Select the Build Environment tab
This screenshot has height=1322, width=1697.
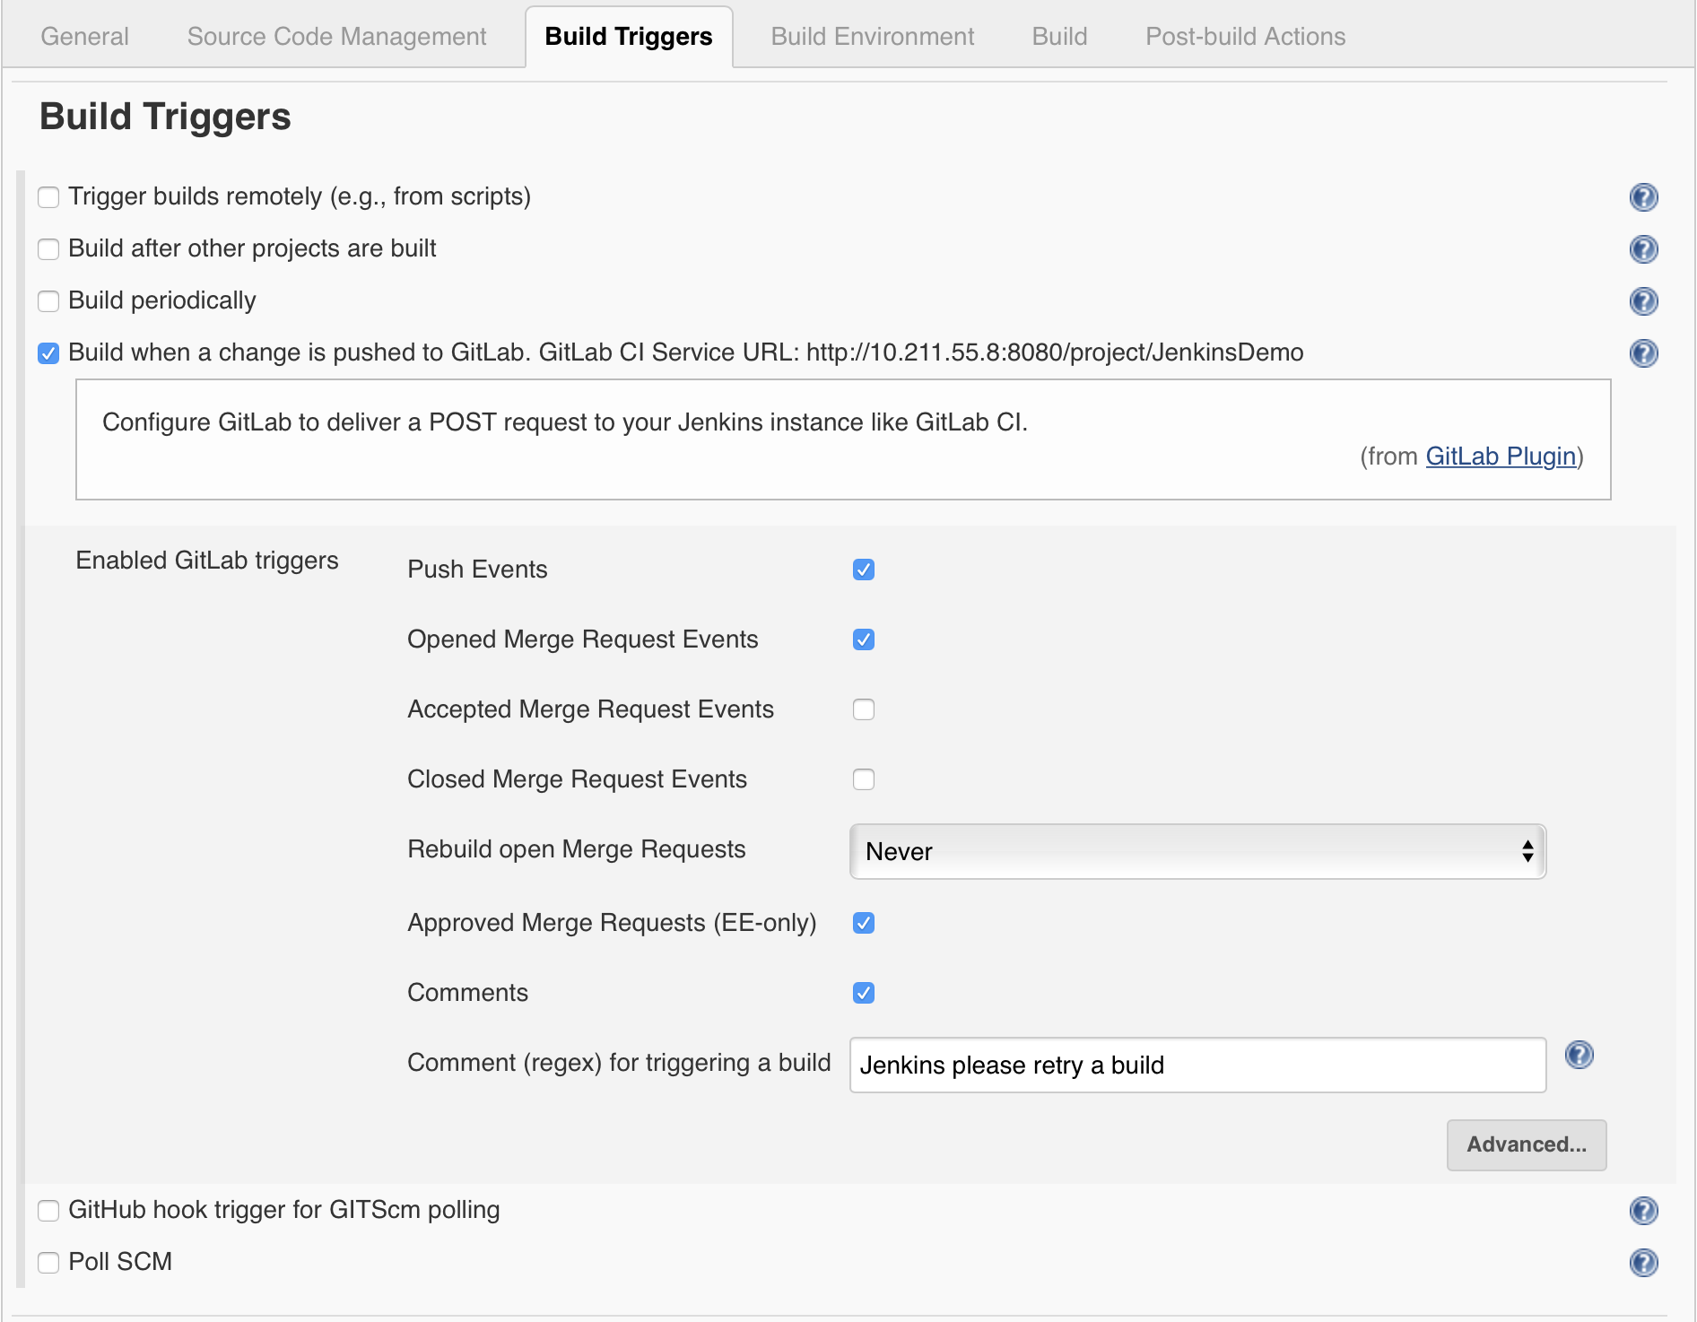point(872,37)
